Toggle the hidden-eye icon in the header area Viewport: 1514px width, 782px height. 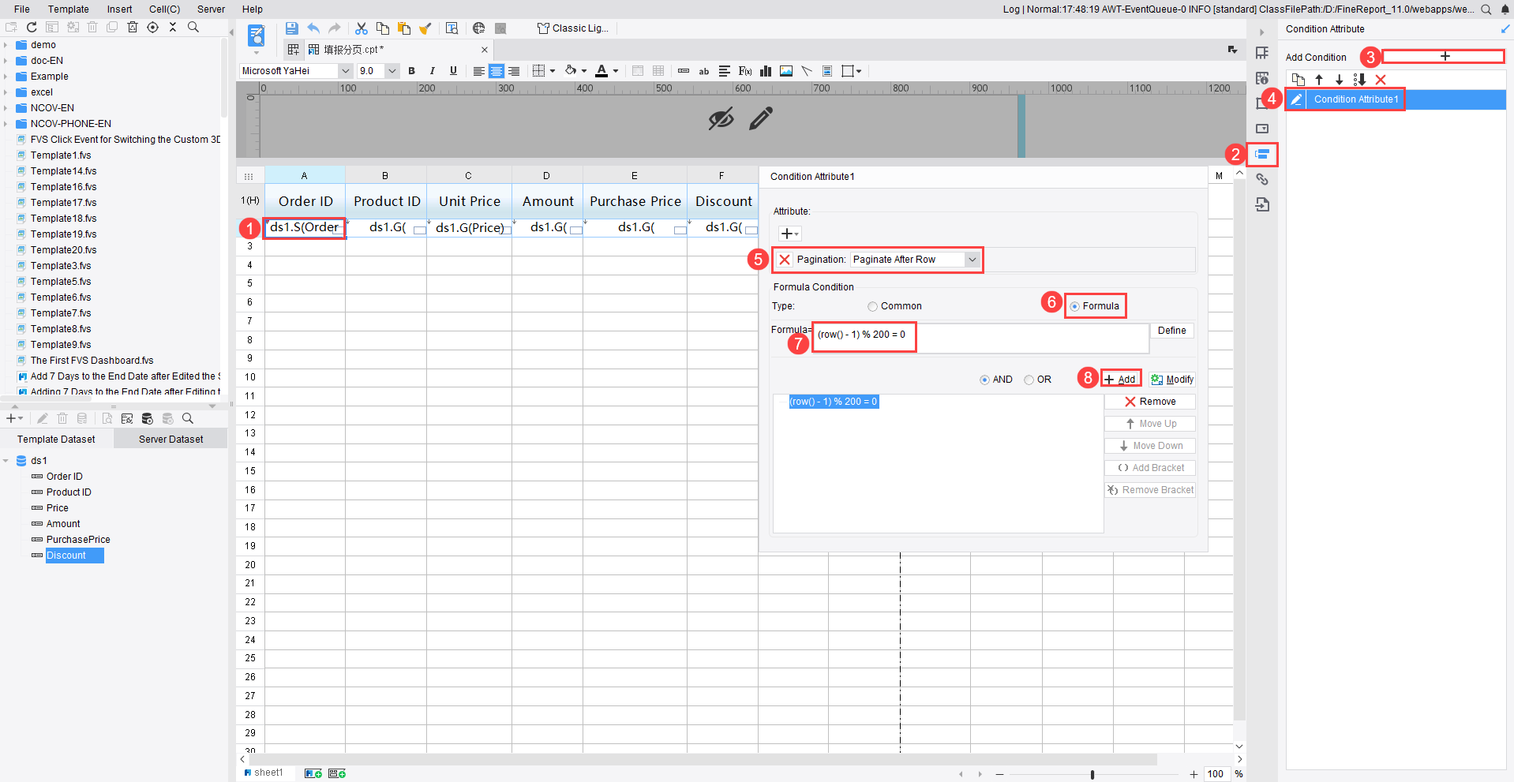point(721,119)
